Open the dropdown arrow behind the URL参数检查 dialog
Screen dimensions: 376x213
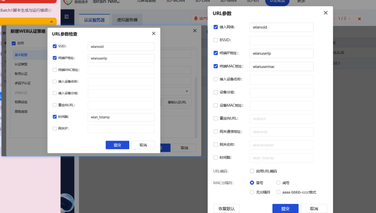click(187, 91)
